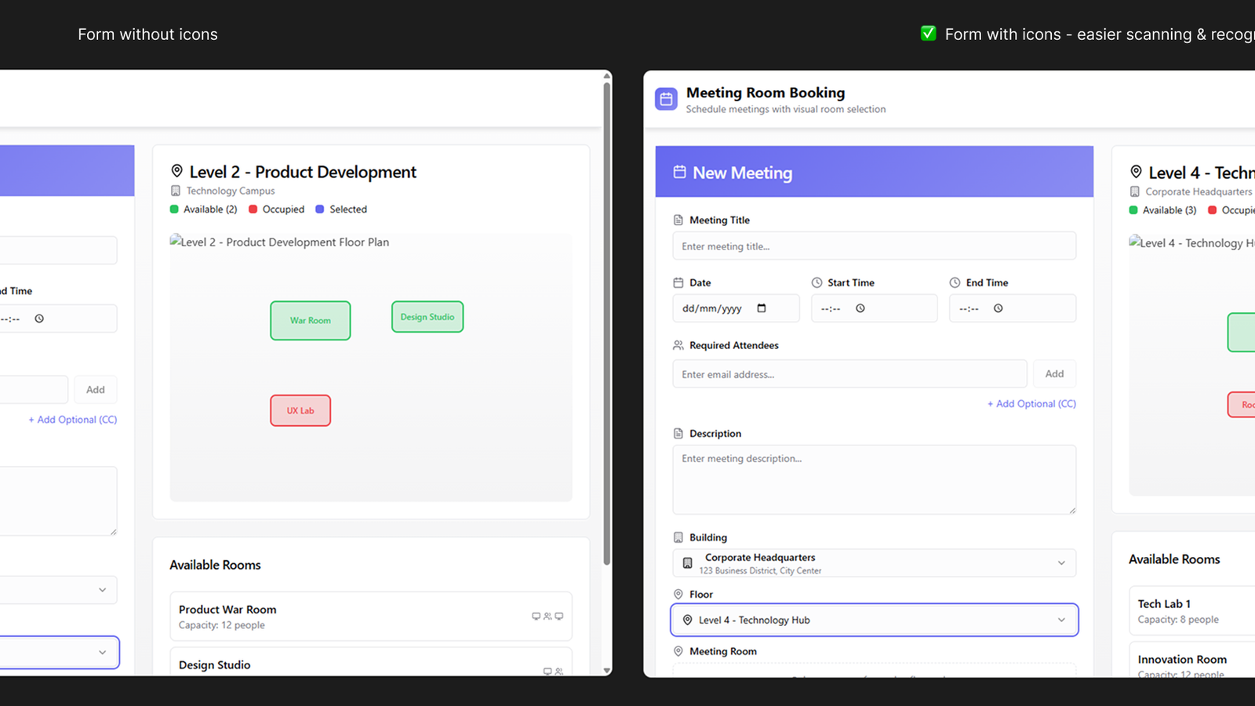Open the highlighted dropdown in left form

(x=59, y=653)
